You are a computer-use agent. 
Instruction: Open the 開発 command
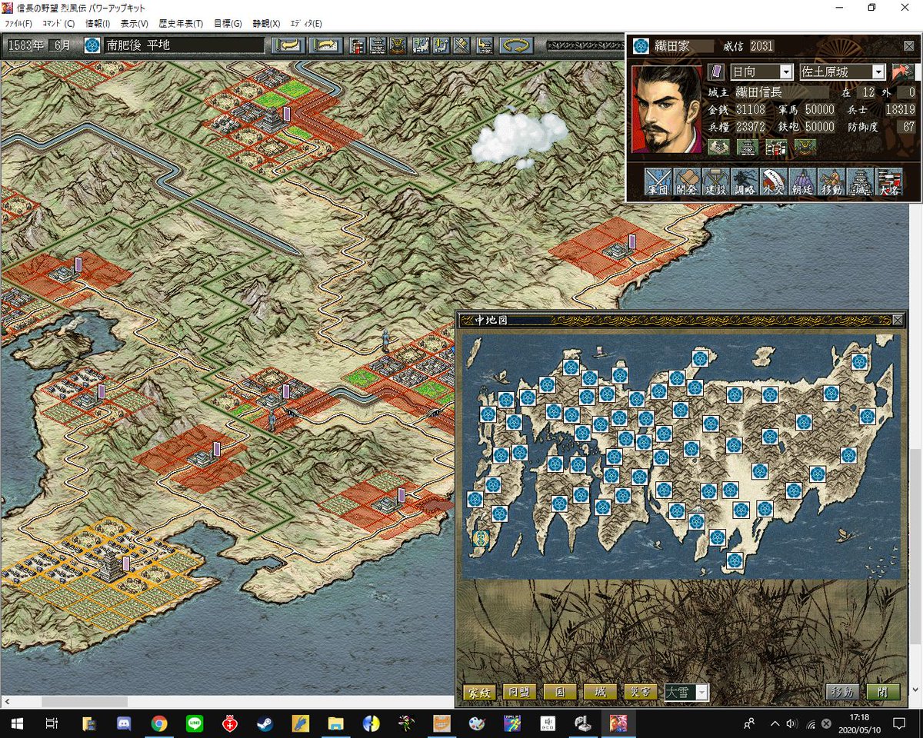pos(688,181)
